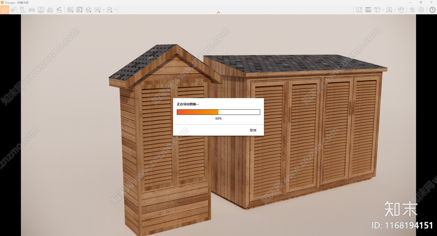Click the Screenshot export icon
Image resolution: width=437 pixels, height=236 pixels.
70,10
